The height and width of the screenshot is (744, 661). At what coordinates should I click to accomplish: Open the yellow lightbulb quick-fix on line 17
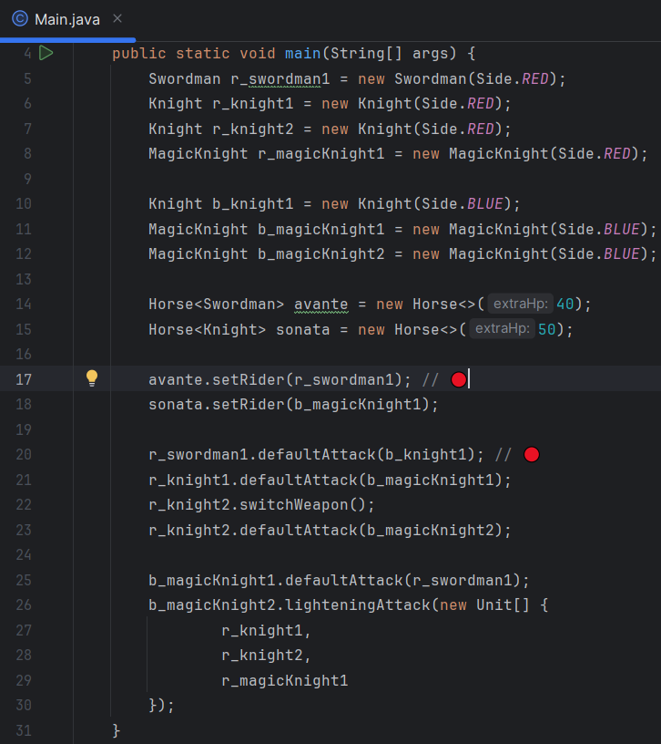coord(92,378)
